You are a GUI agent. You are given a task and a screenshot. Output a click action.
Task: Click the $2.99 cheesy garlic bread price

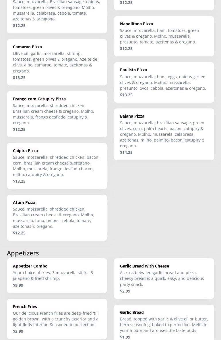[x=125, y=291]
